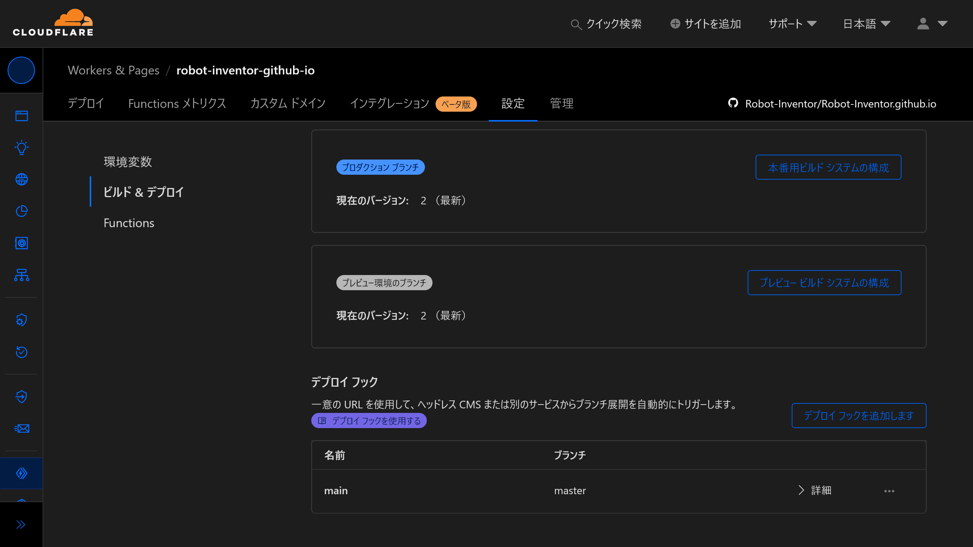The width and height of the screenshot is (973, 547).
Task: Open the shield with gear sidebar icon
Action: 22,320
